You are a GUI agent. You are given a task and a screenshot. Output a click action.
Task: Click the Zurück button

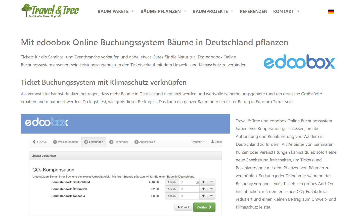pyautogui.click(x=184, y=207)
